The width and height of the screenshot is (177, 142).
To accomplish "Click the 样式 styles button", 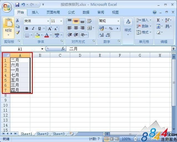I will pyautogui.click(x=128, y=27).
